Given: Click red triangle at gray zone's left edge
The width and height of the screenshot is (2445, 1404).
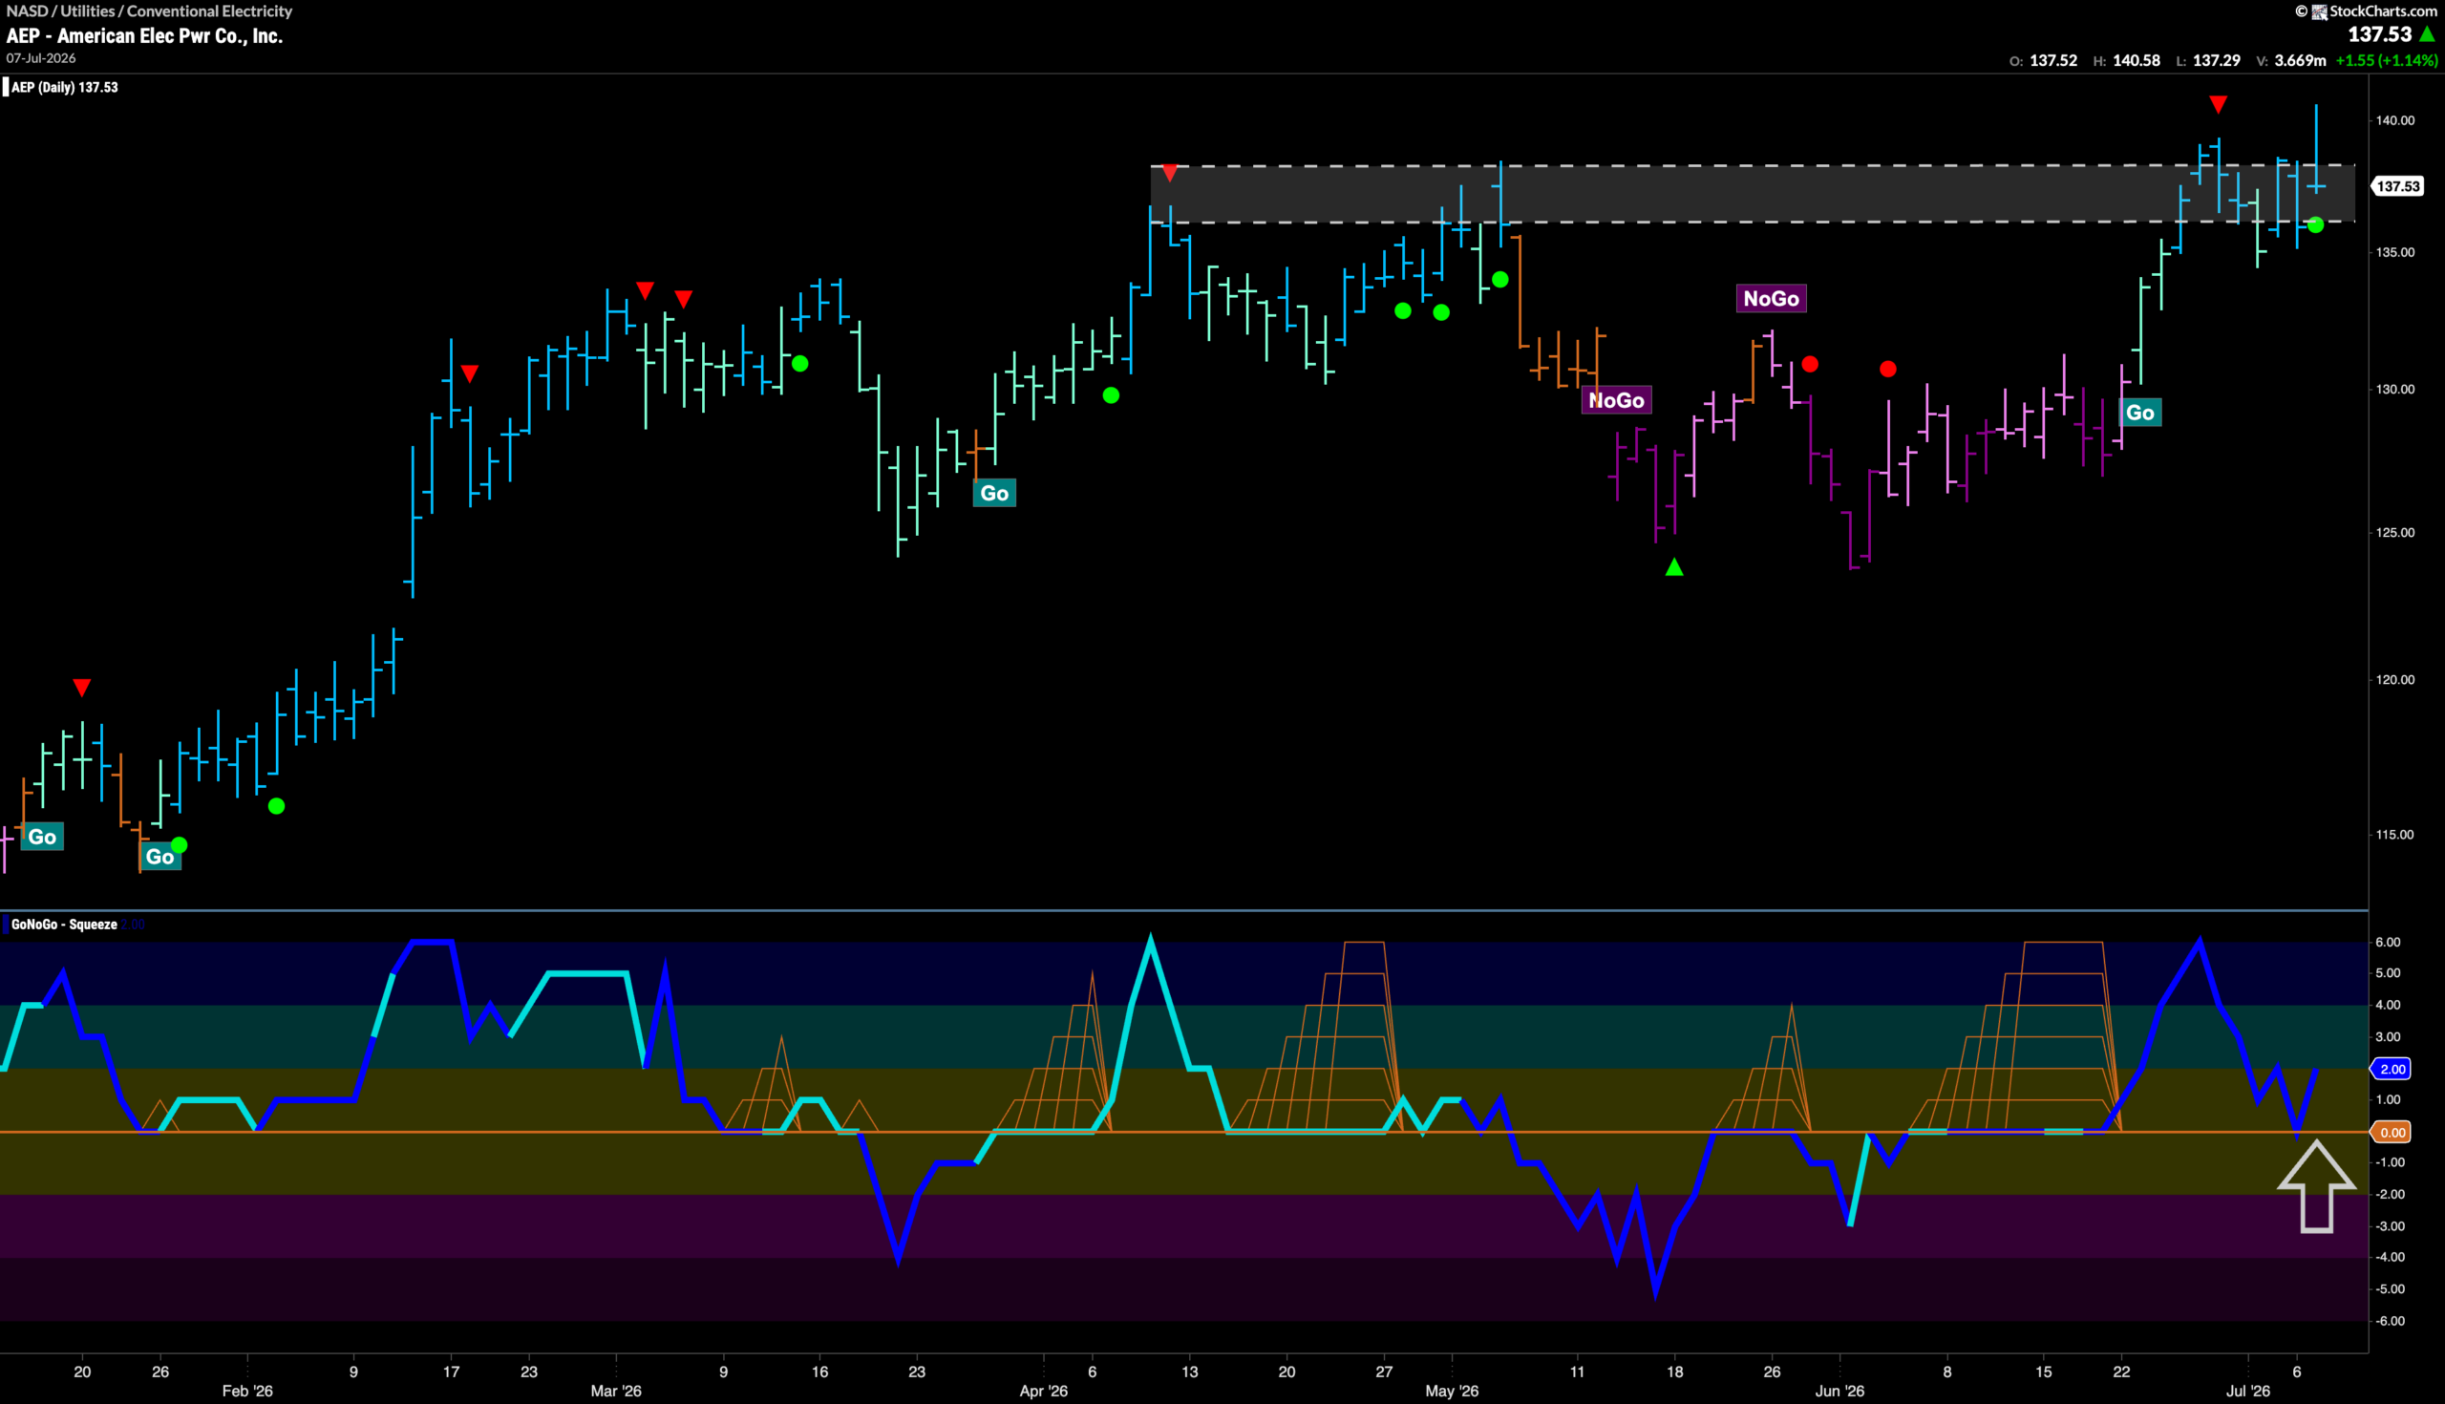Looking at the screenshot, I should coord(1168,173).
